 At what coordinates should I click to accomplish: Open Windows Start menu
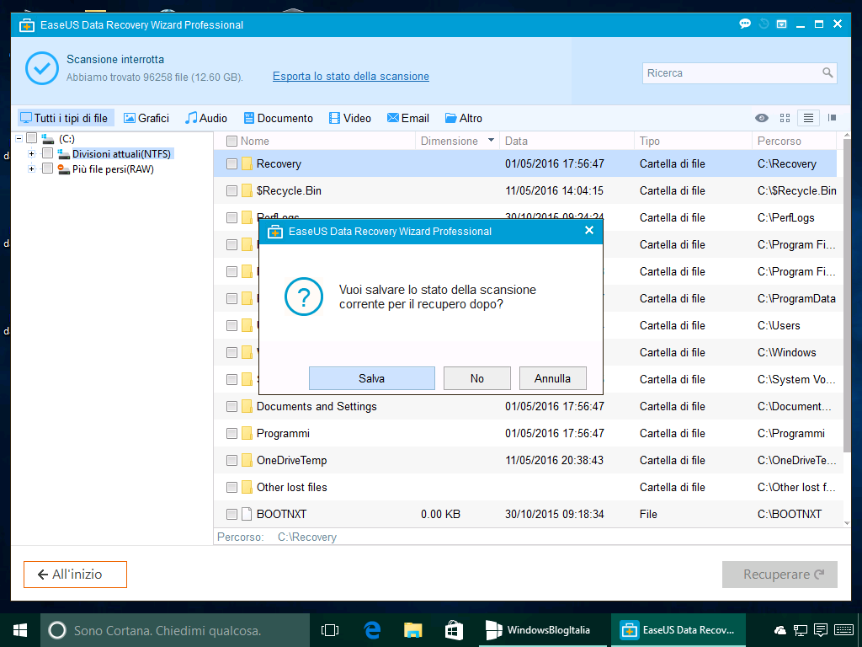tap(20, 630)
